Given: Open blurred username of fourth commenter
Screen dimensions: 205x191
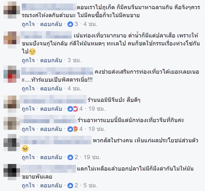Looking at the screenshot, I should (53, 99).
